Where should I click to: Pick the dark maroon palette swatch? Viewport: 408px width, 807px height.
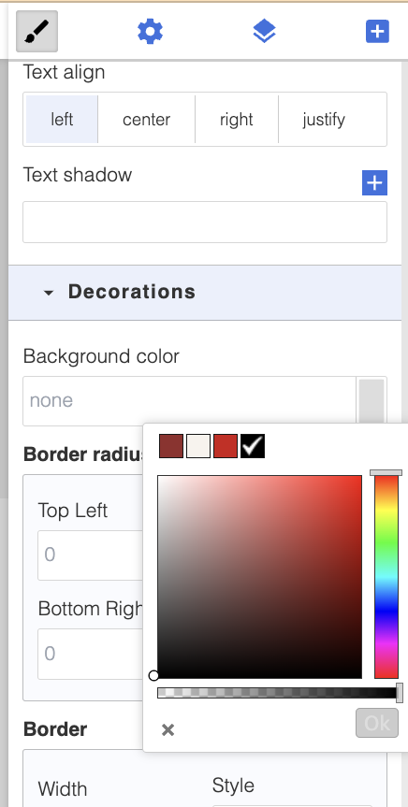click(x=171, y=446)
